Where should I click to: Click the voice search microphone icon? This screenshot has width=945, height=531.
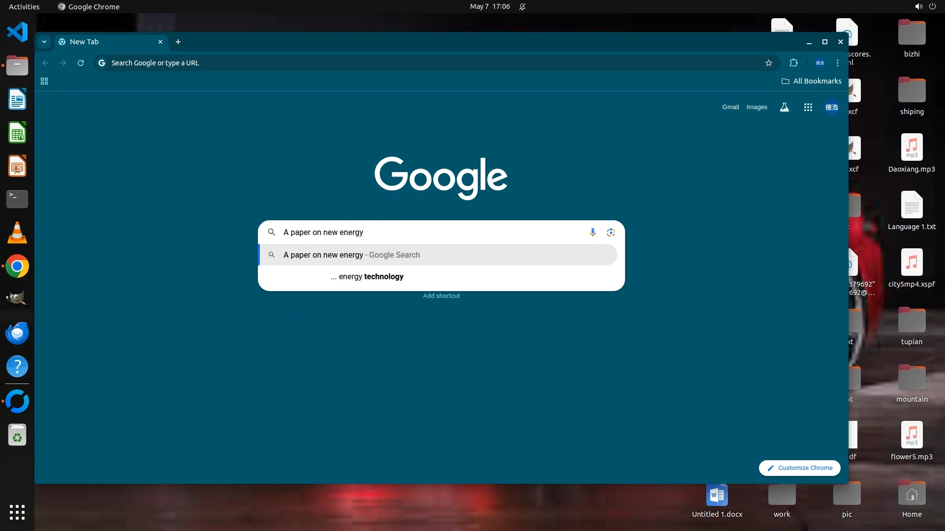(593, 232)
